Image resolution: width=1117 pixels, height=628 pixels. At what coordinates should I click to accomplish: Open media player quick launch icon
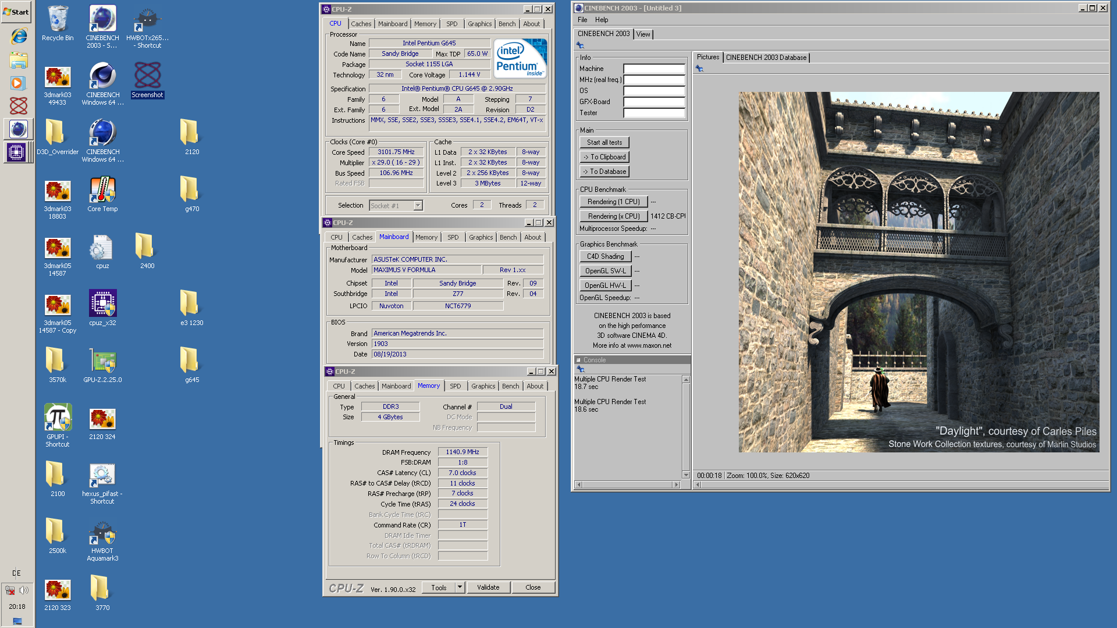pos(18,83)
